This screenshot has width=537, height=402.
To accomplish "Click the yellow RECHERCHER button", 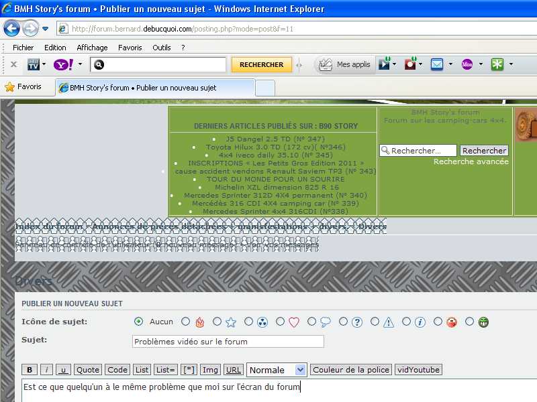I will point(261,64).
